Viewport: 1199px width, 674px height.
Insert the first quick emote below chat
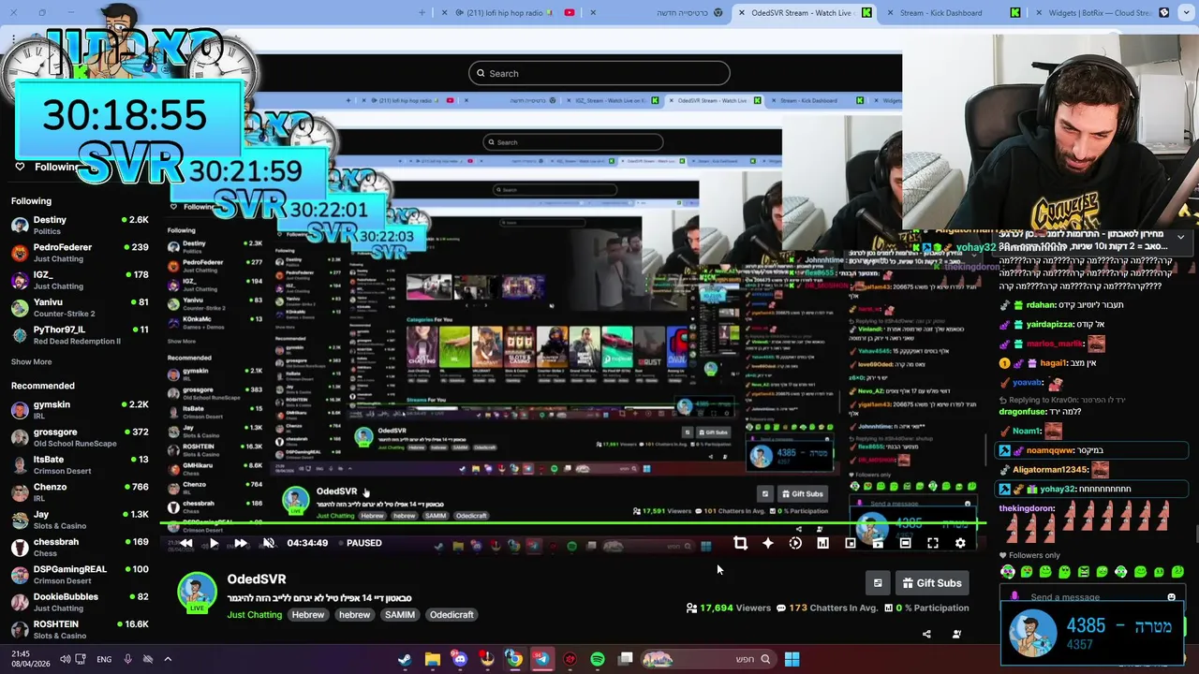pyautogui.click(x=1008, y=571)
